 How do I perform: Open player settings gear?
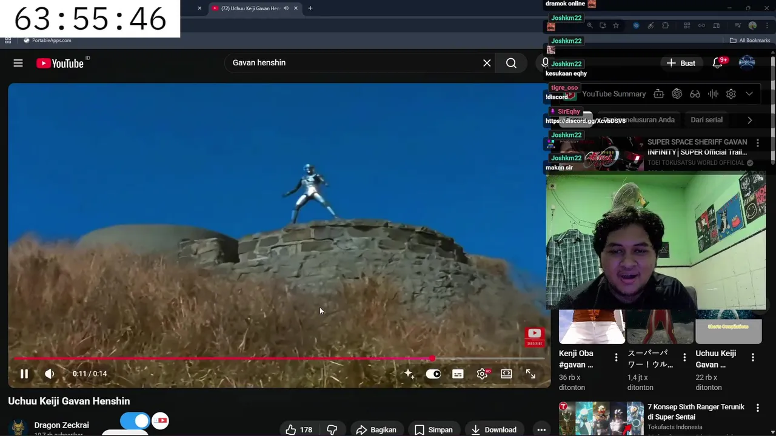pyautogui.click(x=482, y=374)
